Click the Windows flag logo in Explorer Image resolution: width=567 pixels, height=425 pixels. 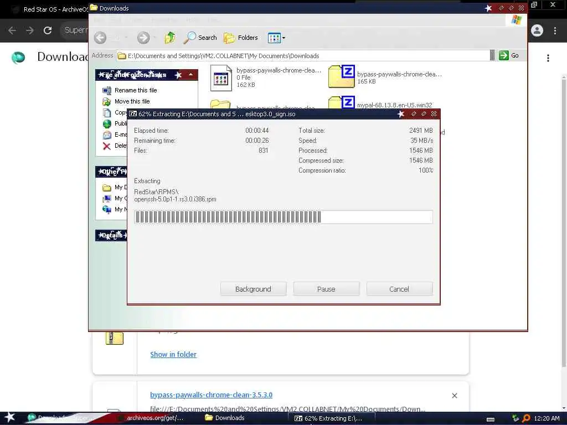pyautogui.click(x=517, y=19)
